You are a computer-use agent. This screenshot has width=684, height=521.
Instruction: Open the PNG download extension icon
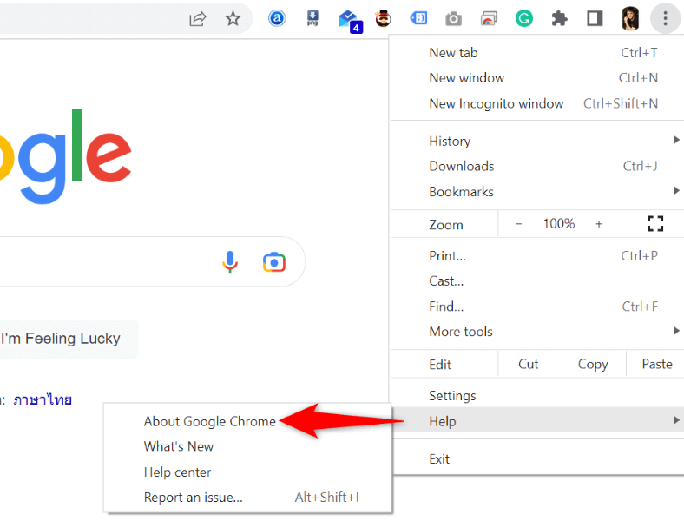point(312,18)
